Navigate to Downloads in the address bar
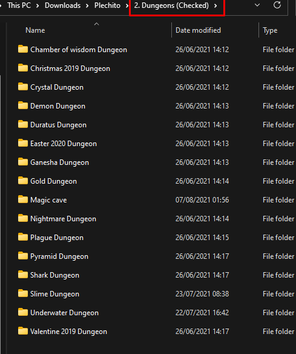Viewport: 296px width, 354px height. (63, 5)
